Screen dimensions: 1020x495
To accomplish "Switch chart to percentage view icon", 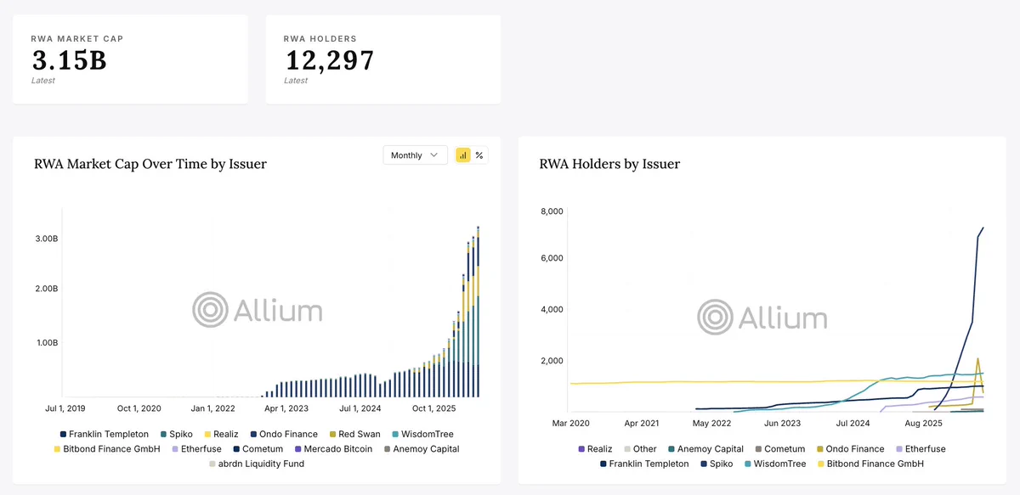I will [479, 155].
